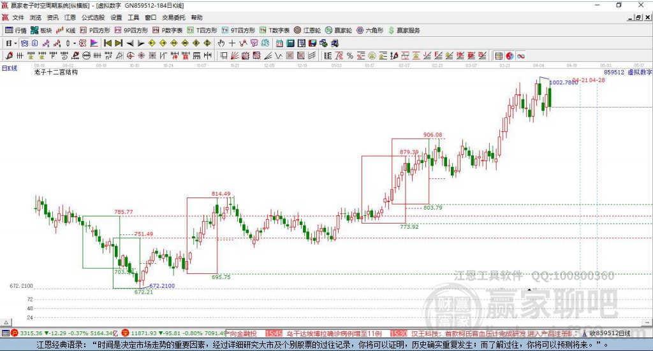The height and width of the screenshot is (351, 653).
Task: Open the calculator icon
Action: [290, 43]
